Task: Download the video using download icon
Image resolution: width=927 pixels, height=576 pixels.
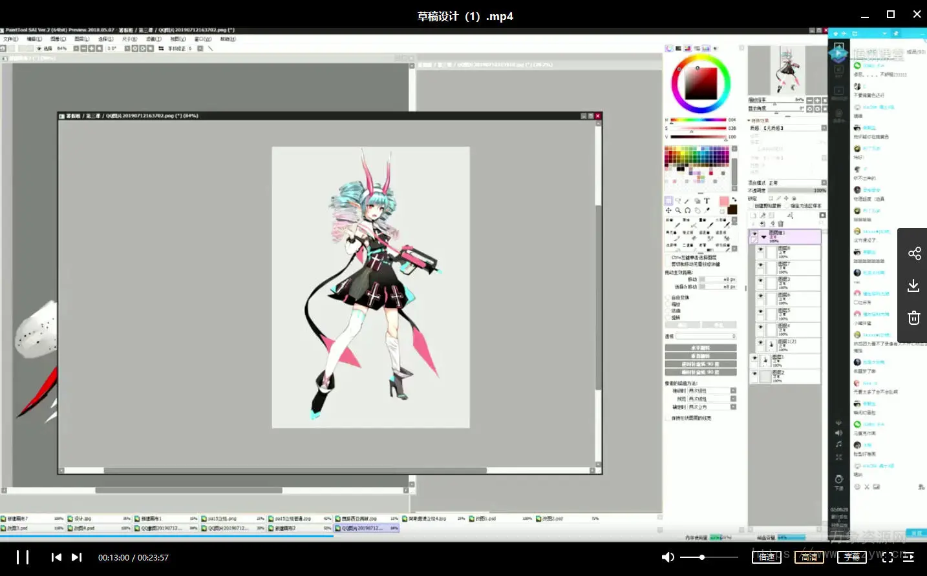Action: (913, 285)
